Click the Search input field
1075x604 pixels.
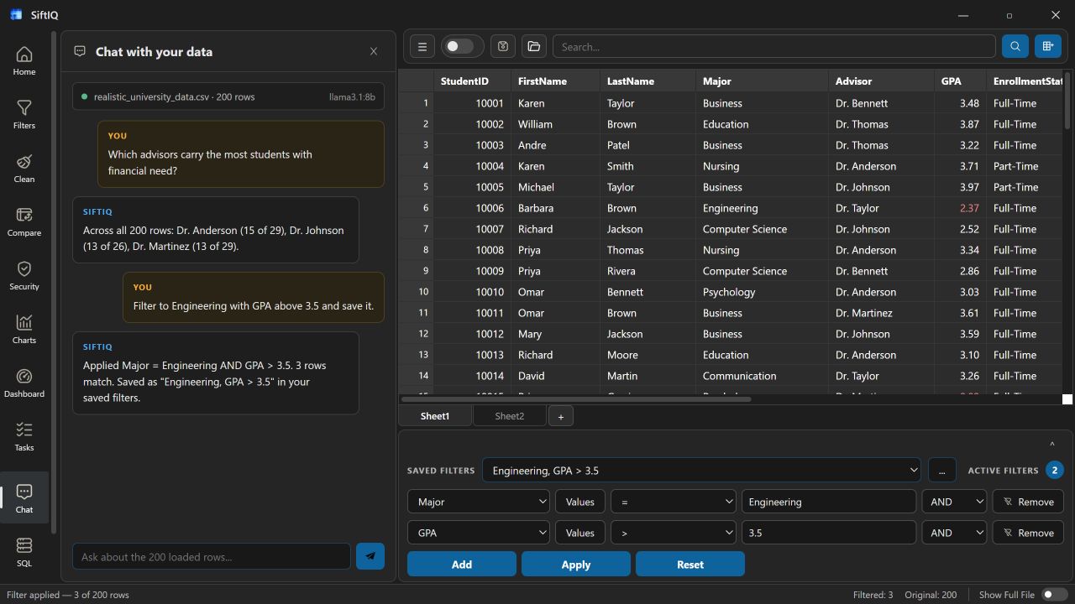pos(773,47)
